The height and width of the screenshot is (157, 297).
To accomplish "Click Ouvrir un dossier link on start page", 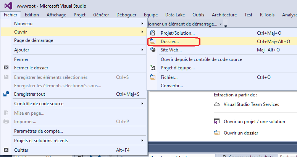I will pyautogui.click(x=241, y=133).
